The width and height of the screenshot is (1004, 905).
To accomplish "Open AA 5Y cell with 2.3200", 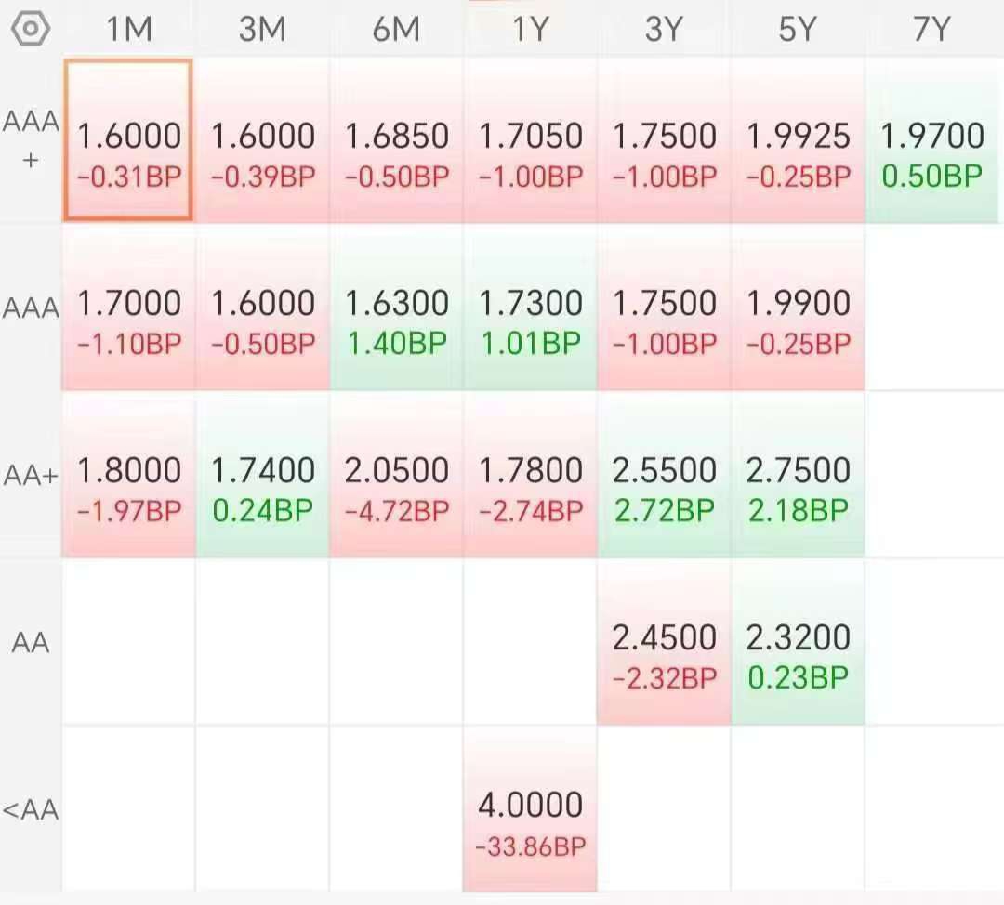I will point(798,643).
